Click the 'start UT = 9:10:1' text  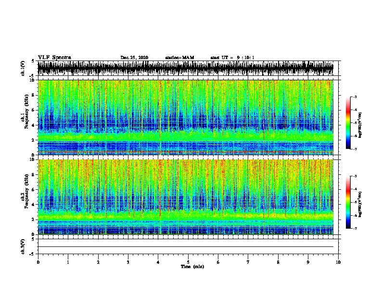232,58
